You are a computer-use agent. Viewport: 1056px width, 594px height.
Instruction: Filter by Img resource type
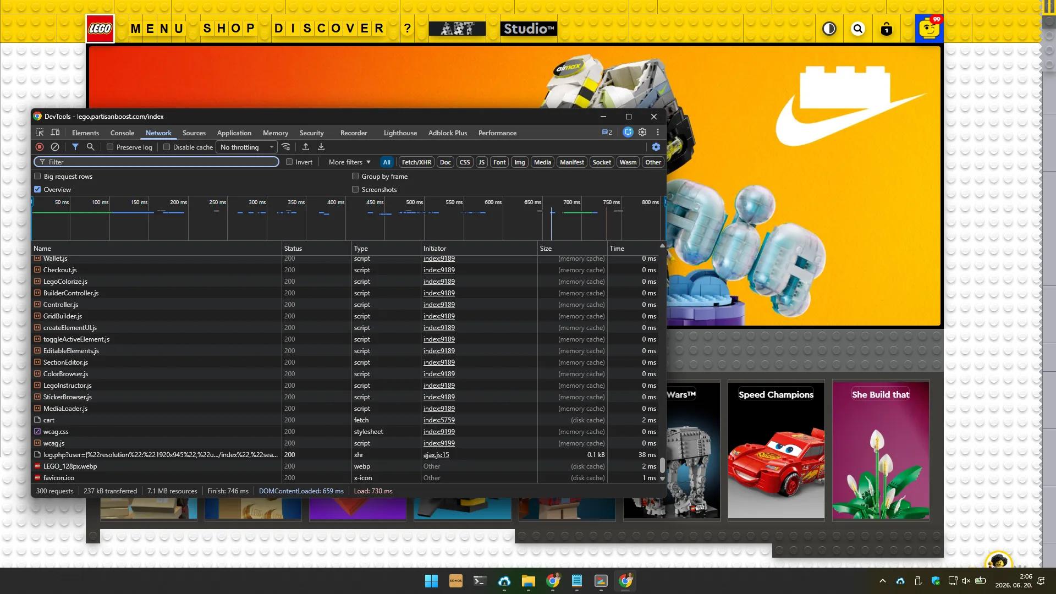[520, 162]
